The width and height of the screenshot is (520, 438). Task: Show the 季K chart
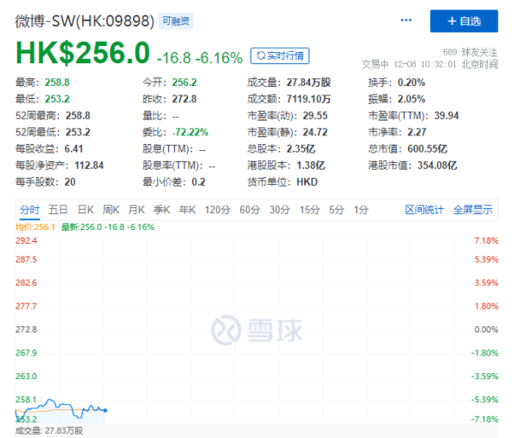pos(162,210)
